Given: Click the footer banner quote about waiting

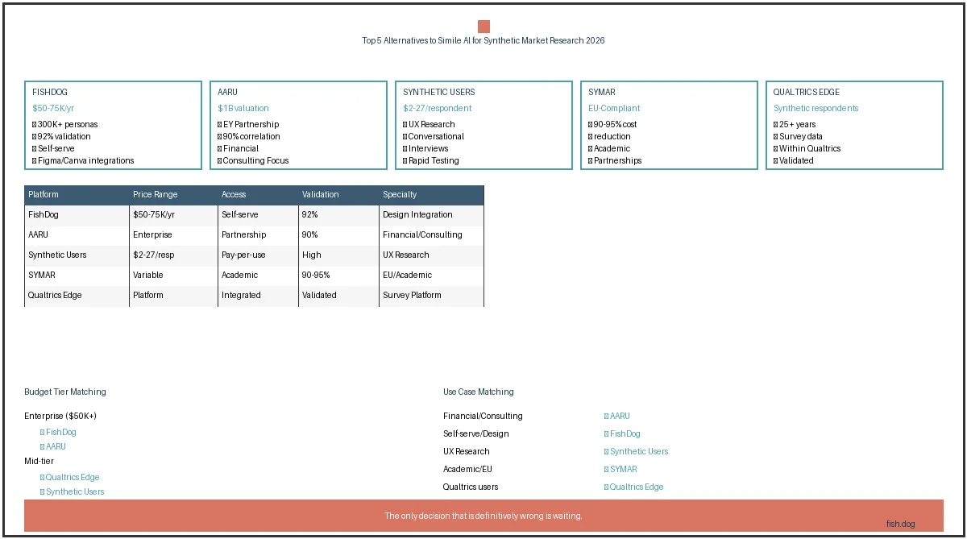Looking at the screenshot, I should [x=483, y=516].
